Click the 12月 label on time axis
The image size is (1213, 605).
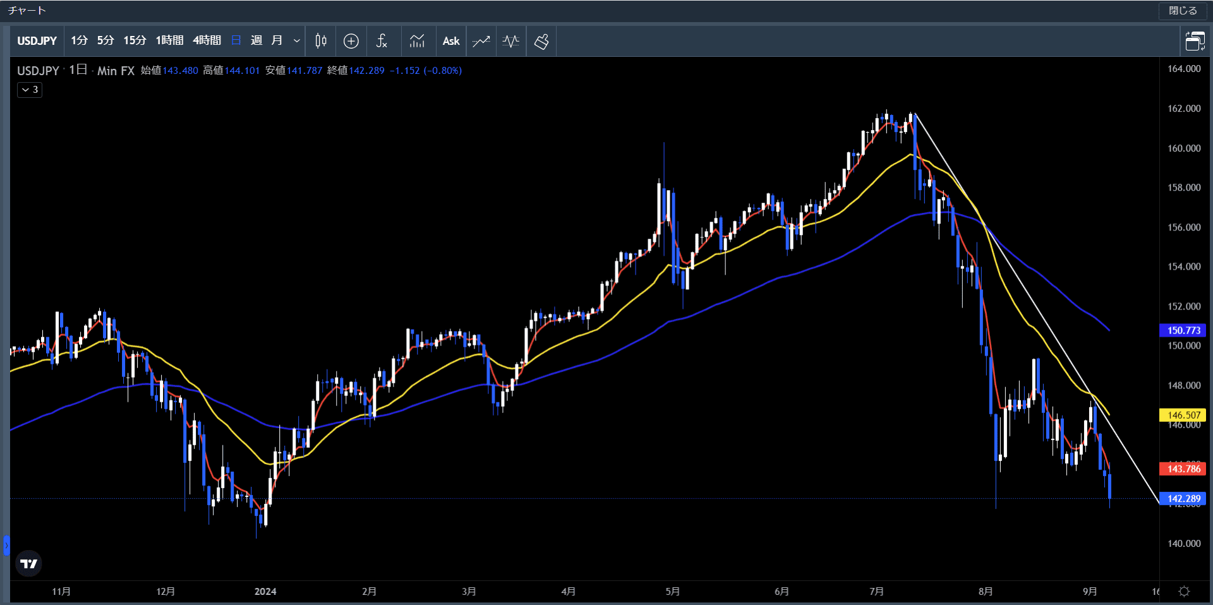click(166, 592)
